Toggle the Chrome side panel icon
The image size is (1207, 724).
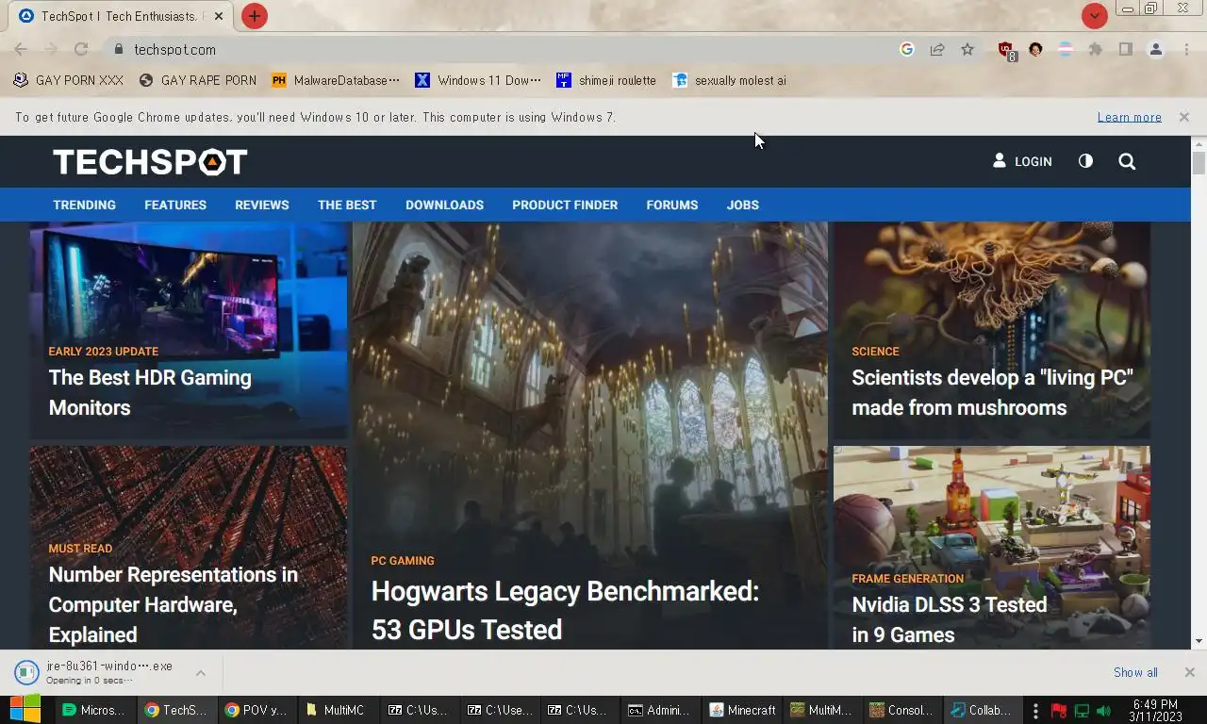tap(1125, 49)
